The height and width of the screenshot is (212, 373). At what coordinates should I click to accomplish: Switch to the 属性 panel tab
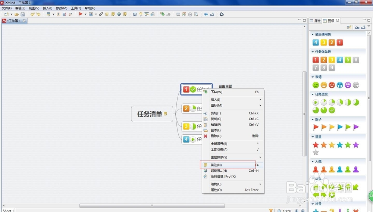point(316,21)
